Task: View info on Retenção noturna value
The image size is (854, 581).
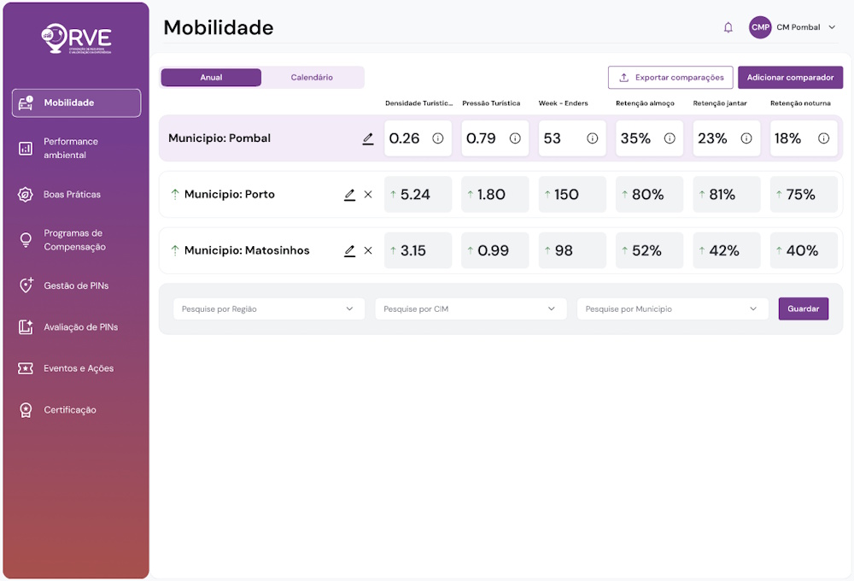Action: 823,138
